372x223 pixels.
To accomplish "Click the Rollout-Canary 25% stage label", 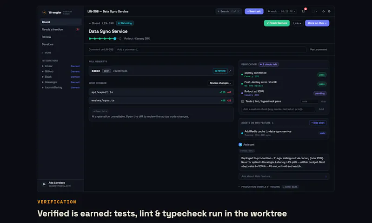I will pos(137,39).
